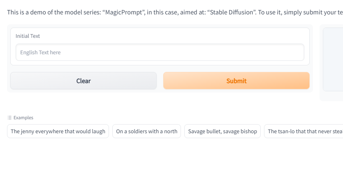343x169 pixels.
Task: Click the output box beside the form
Action: pyautogui.click(x=333, y=60)
